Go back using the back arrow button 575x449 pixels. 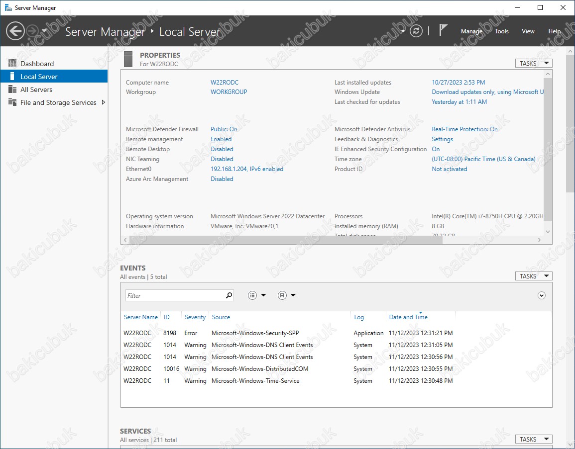point(15,31)
